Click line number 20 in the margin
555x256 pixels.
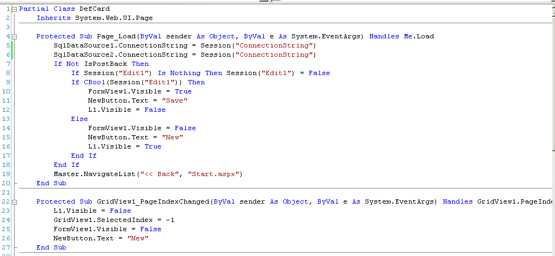point(6,184)
